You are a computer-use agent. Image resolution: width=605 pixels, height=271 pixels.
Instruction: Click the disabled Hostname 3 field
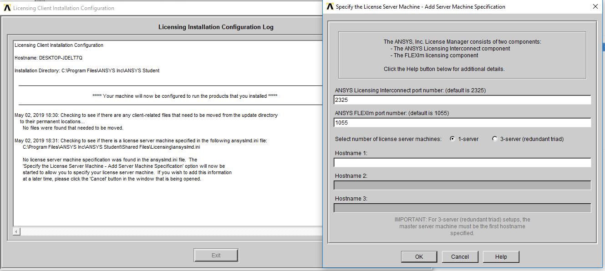pos(462,208)
